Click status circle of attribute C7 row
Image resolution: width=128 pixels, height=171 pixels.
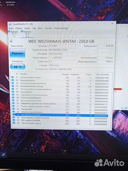(14, 120)
